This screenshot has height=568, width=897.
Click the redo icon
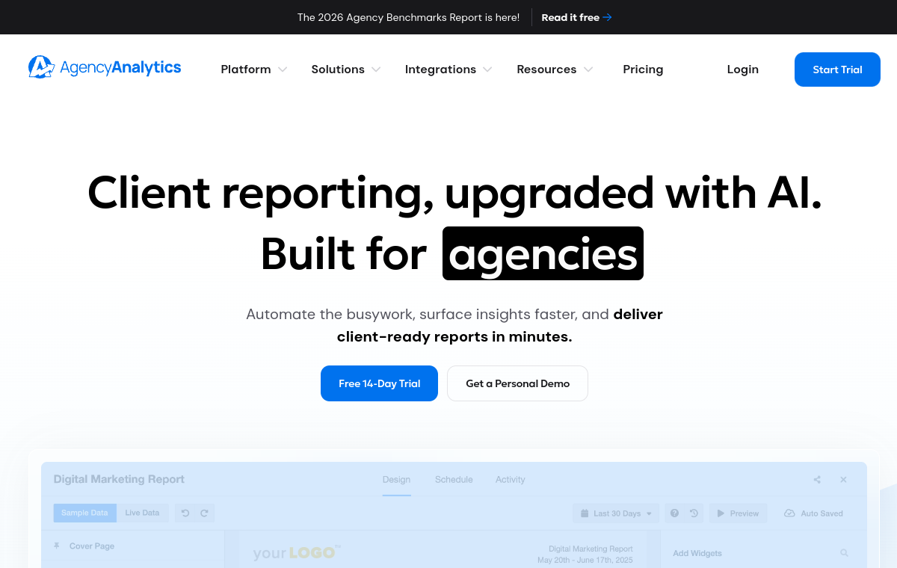(x=203, y=513)
